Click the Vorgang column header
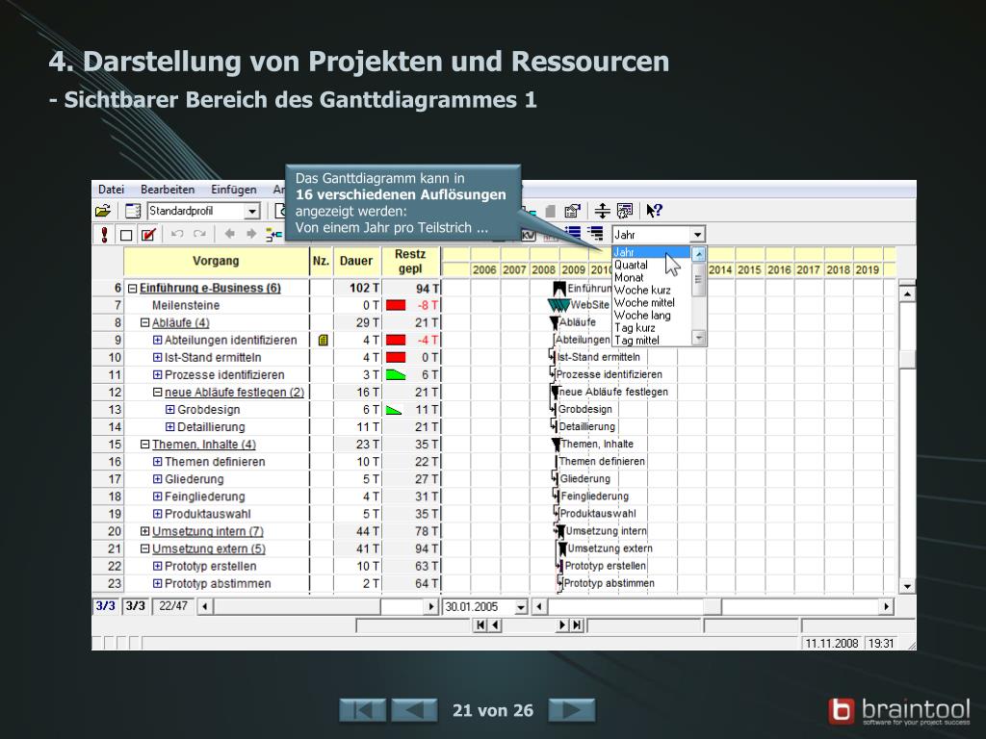This screenshot has width=986, height=739. pyautogui.click(x=216, y=261)
